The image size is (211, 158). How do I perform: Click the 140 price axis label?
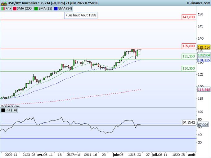[x=200, y=38]
